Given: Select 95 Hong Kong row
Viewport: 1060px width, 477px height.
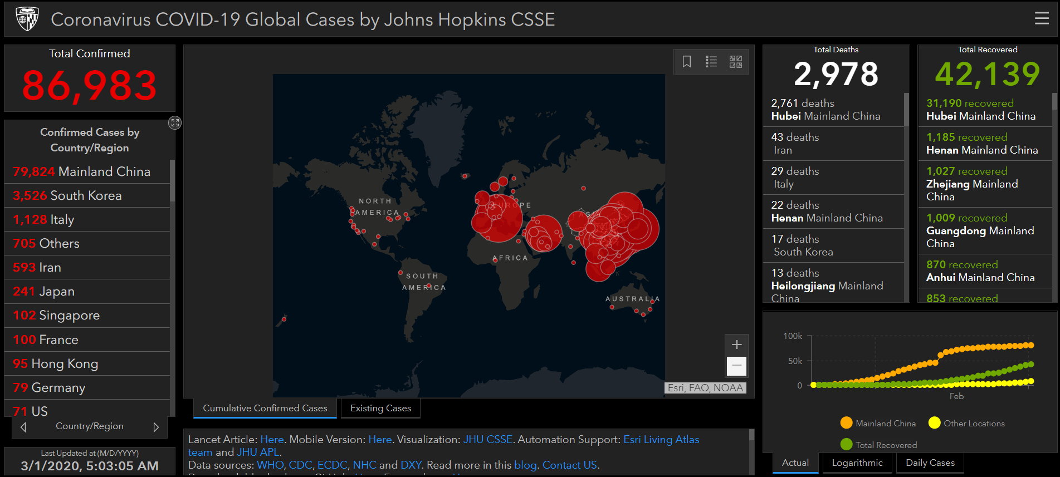Looking at the screenshot, I should [x=87, y=363].
